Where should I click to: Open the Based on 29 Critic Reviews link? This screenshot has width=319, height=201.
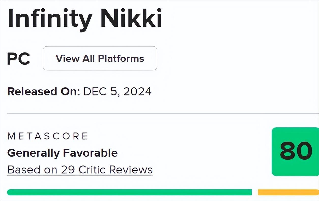80,170
